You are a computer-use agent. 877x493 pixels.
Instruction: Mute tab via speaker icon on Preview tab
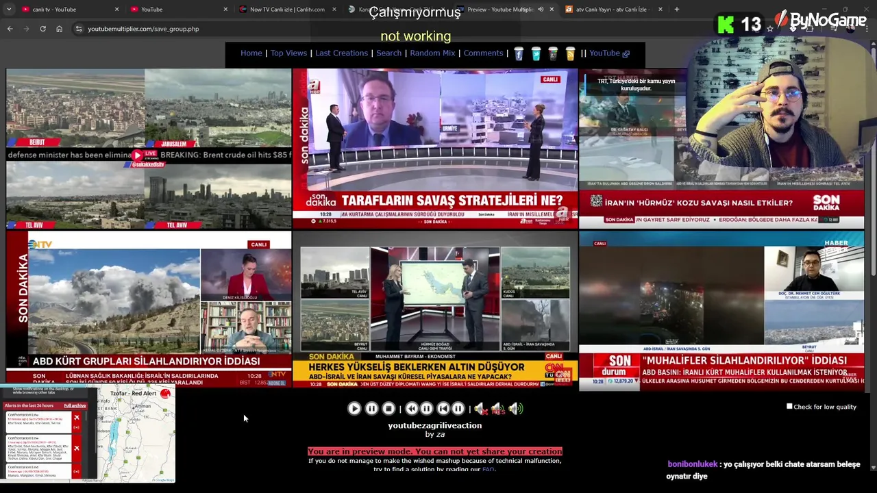click(540, 10)
